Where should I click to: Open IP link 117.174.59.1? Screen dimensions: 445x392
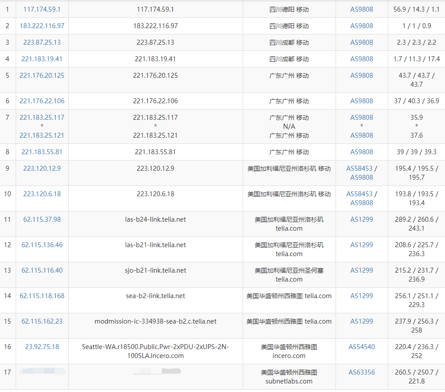point(42,9)
